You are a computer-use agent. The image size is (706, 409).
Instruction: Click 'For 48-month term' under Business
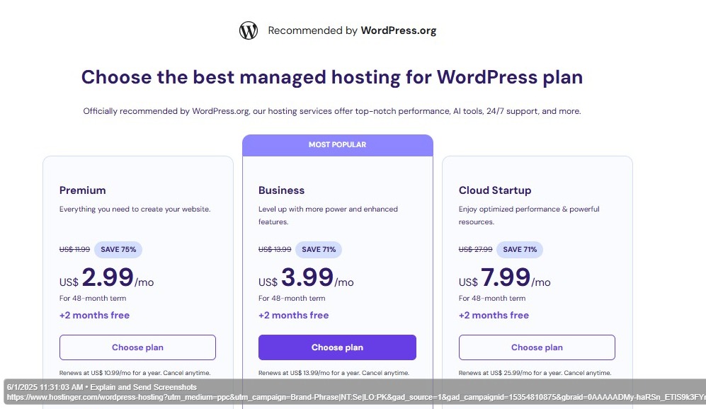(292, 299)
